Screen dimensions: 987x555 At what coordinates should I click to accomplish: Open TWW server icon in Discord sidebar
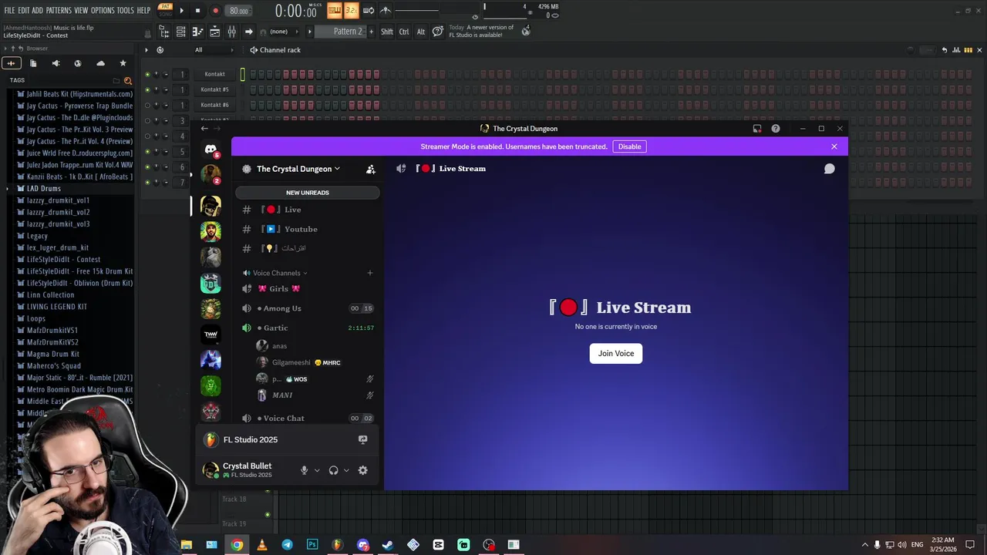click(x=211, y=334)
